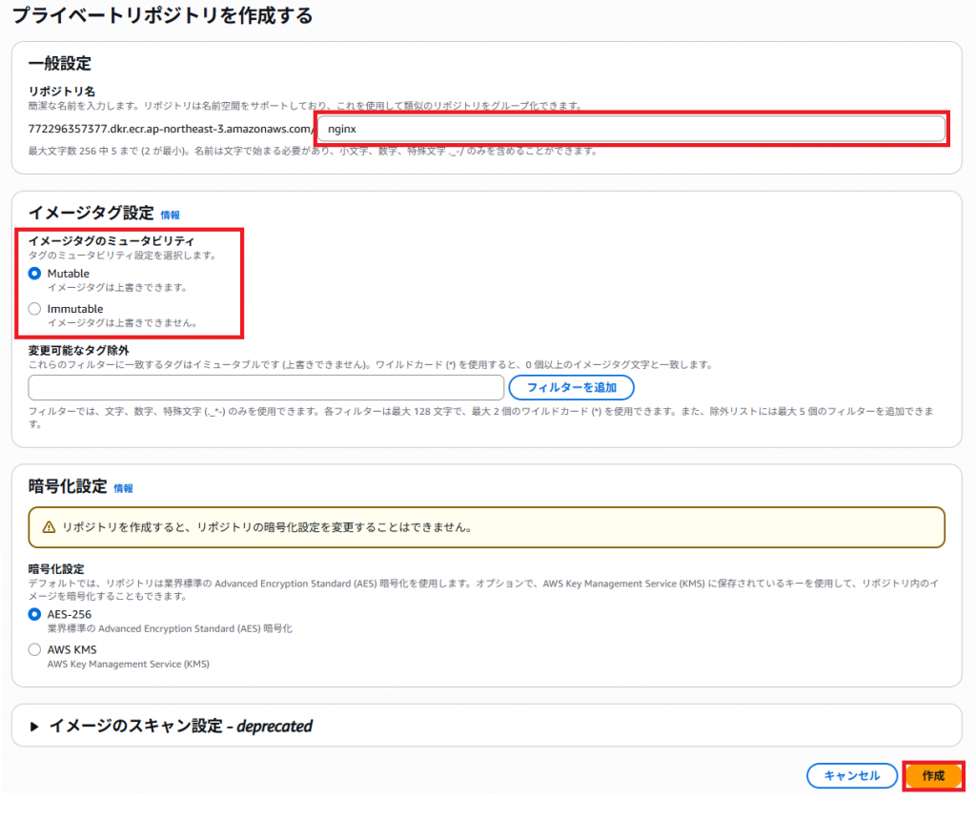Screen dimensions: 976x820
Task: Click the キャンセル button
Action: (x=851, y=776)
